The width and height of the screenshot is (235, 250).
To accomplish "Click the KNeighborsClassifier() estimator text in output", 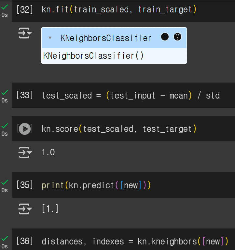I will point(93,56).
